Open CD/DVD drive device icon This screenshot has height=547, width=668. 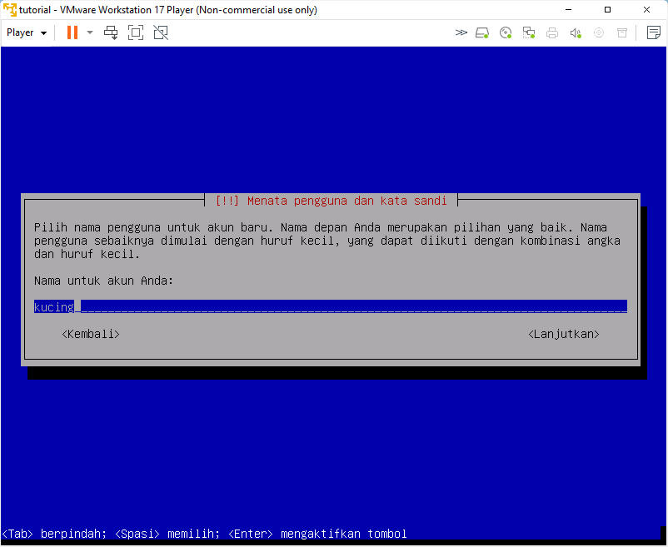[x=506, y=32]
